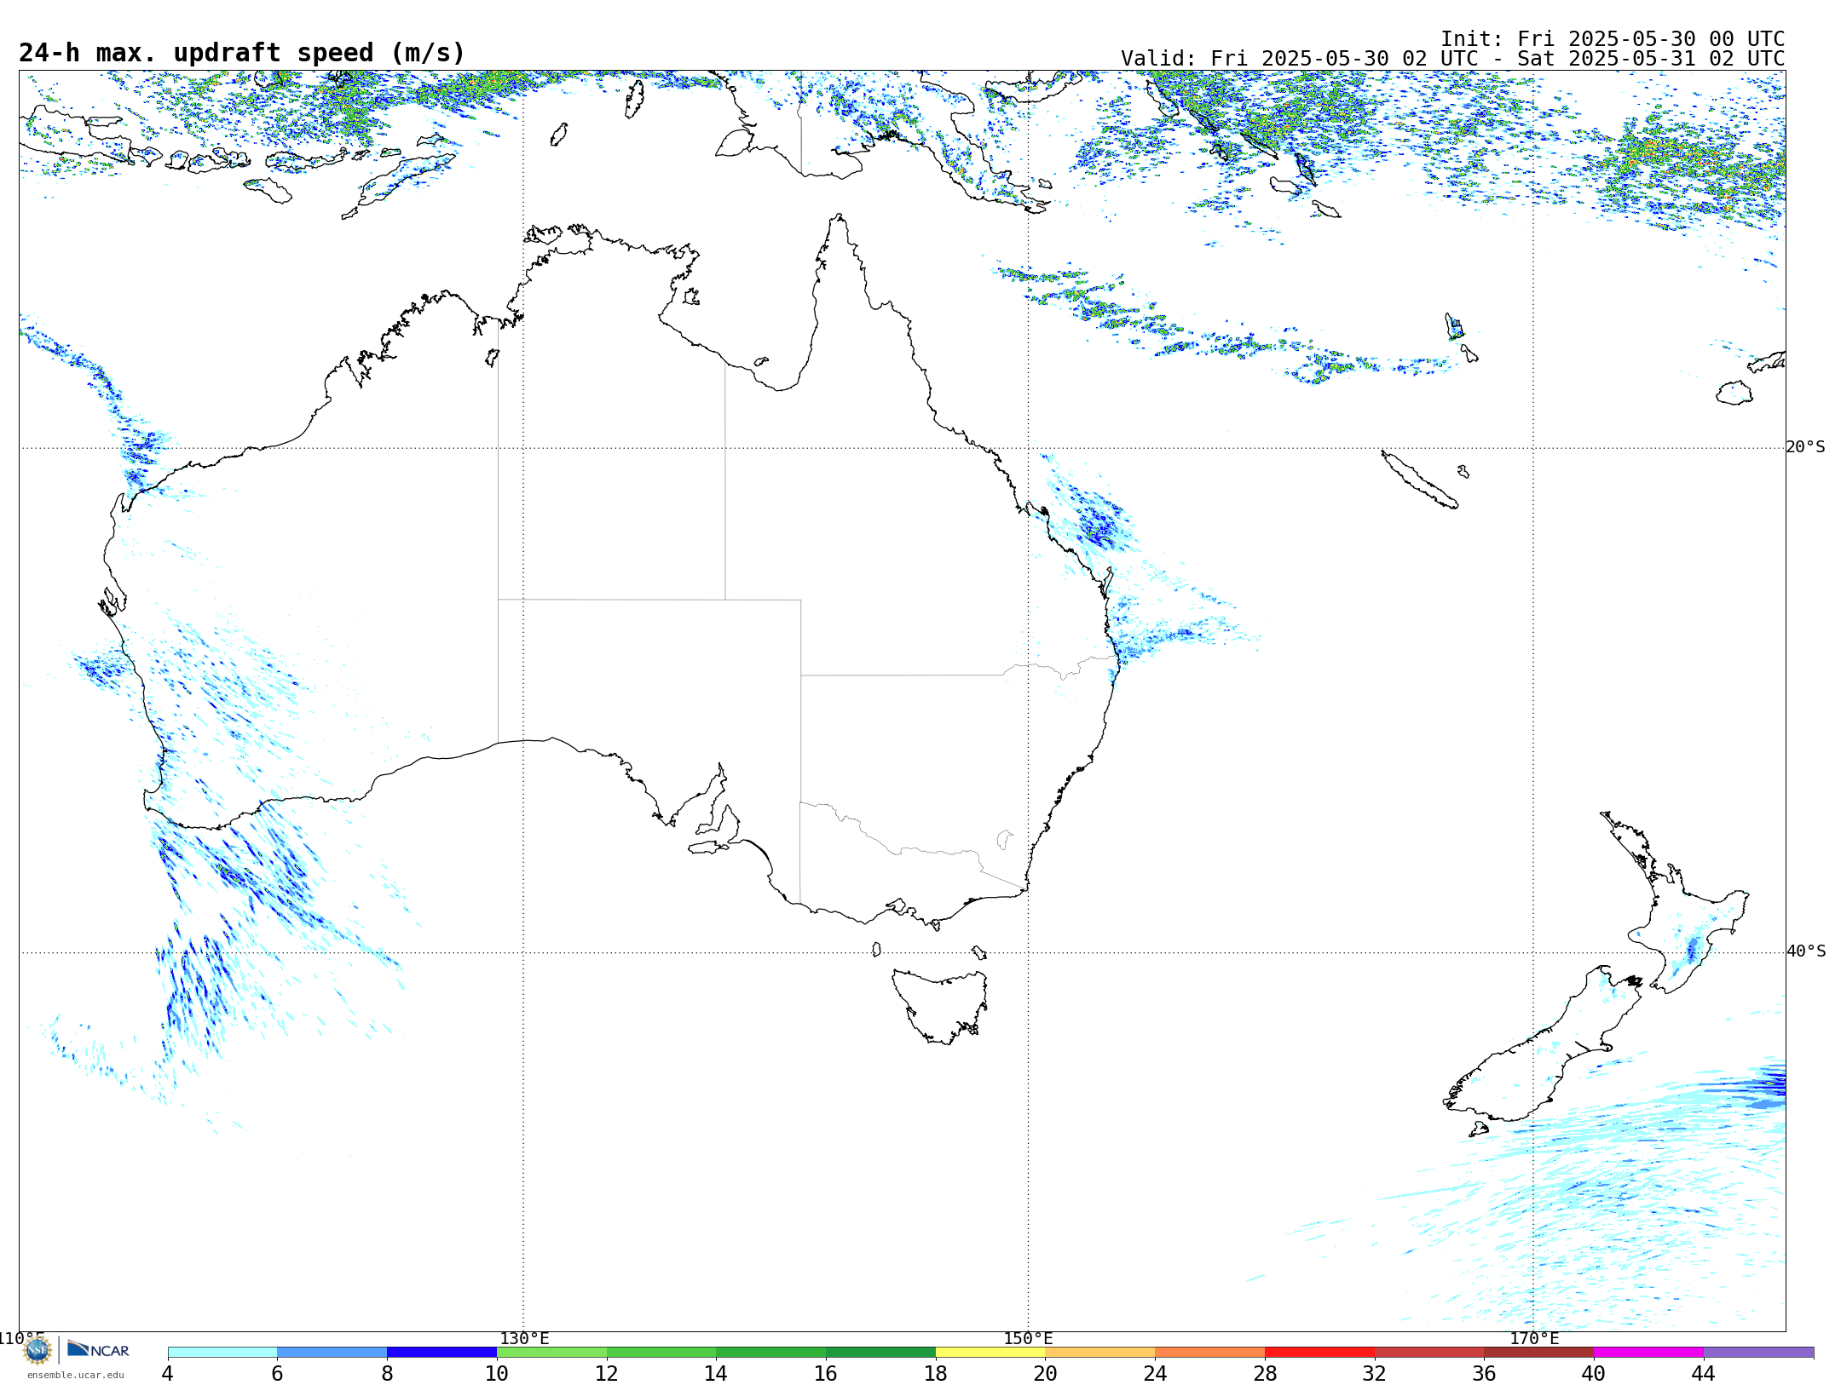This screenshot has height=1385, width=1841.
Task: Click the NSF logo icon
Action: pos(38,1350)
